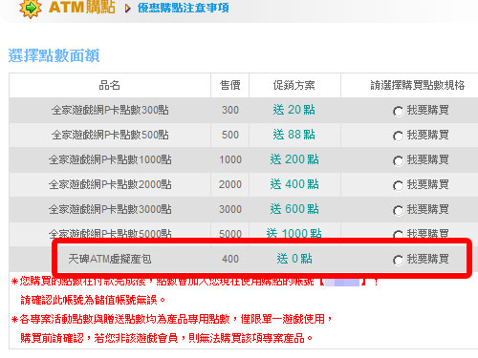This screenshot has width=478, height=358.
Task: Click the 售價 column header
Action: (230, 85)
